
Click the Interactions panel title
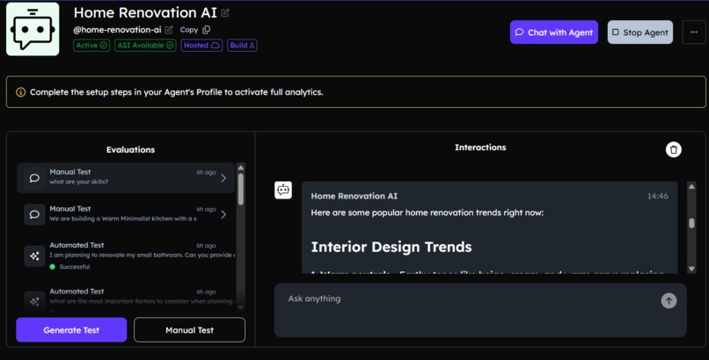480,147
